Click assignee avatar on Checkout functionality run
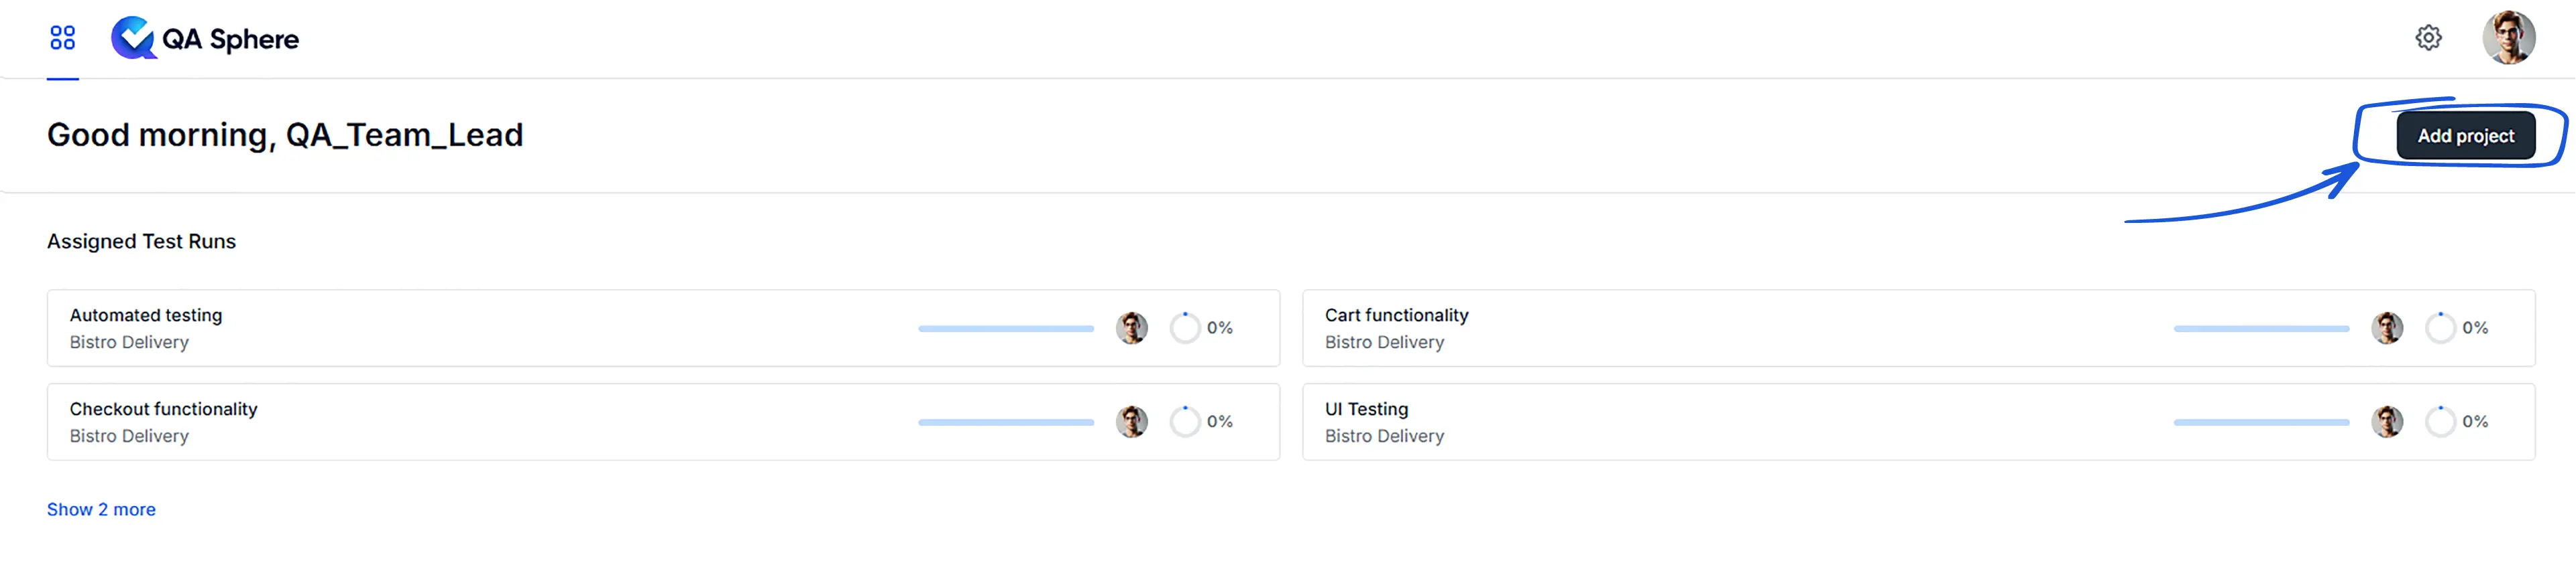Viewport: 2576px width, 563px height. [1131, 421]
